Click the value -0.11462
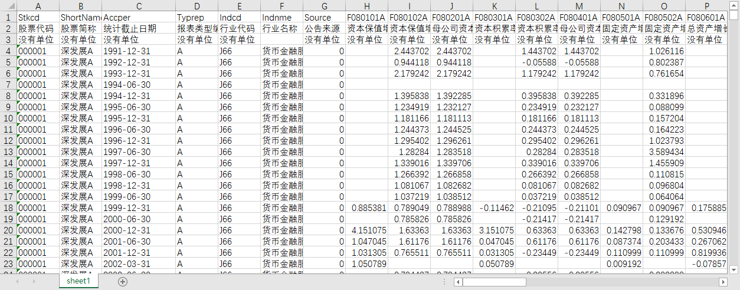Image resolution: width=740 pixels, height=290 pixels. [495, 208]
